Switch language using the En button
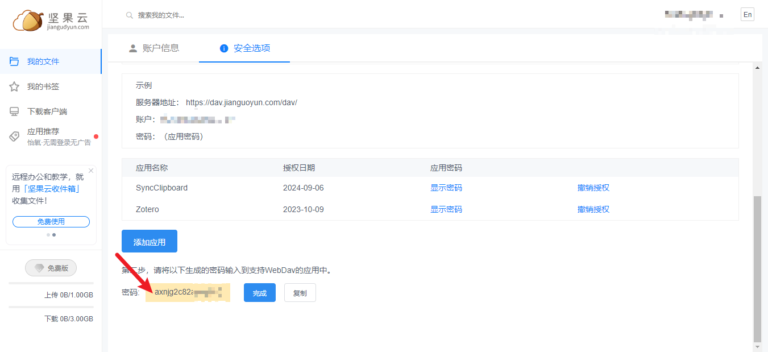This screenshot has width=768, height=352. click(747, 14)
